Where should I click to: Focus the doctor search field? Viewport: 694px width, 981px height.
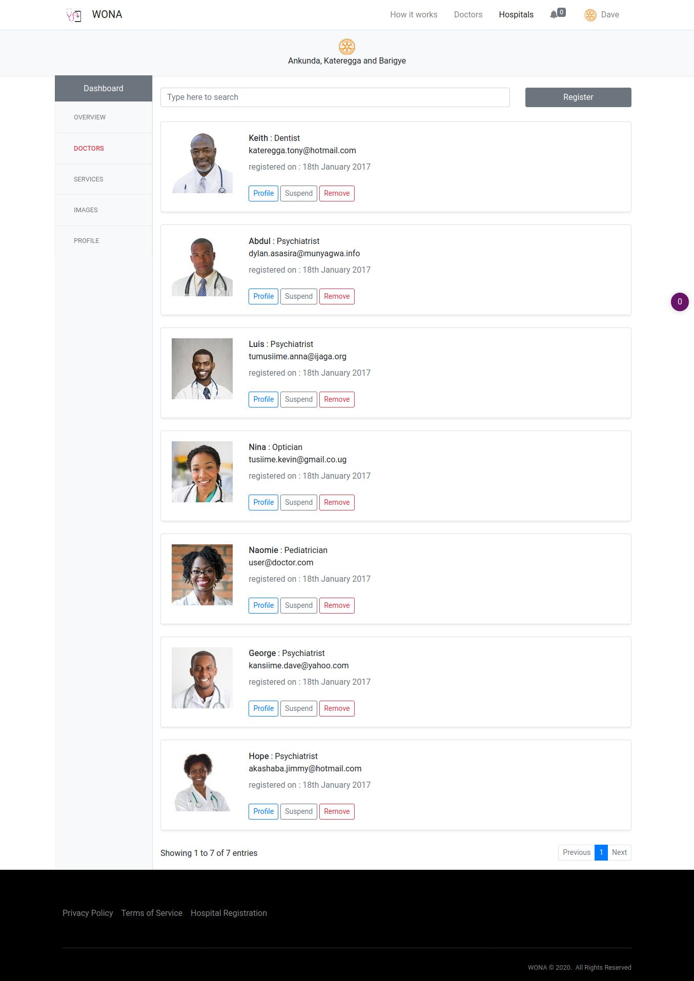(335, 97)
